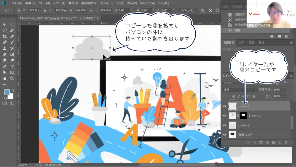The height and width of the screenshot is (167, 296).
Task: Select the Zoom tool
Action: pyautogui.click(x=12, y=78)
